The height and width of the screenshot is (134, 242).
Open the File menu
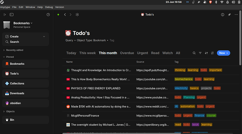point(14,7)
